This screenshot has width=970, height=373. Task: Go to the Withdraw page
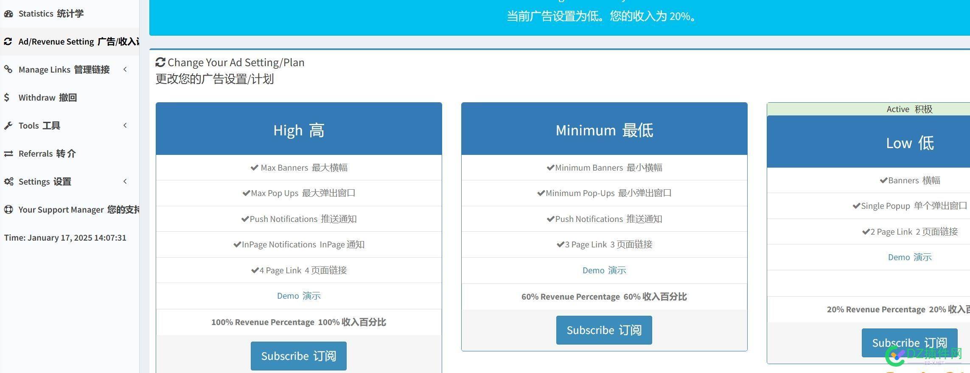click(70, 98)
